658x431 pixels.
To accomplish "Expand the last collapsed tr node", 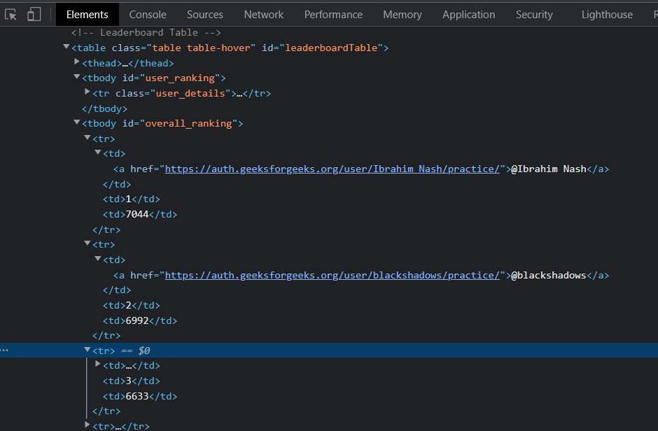I will 87,425.
